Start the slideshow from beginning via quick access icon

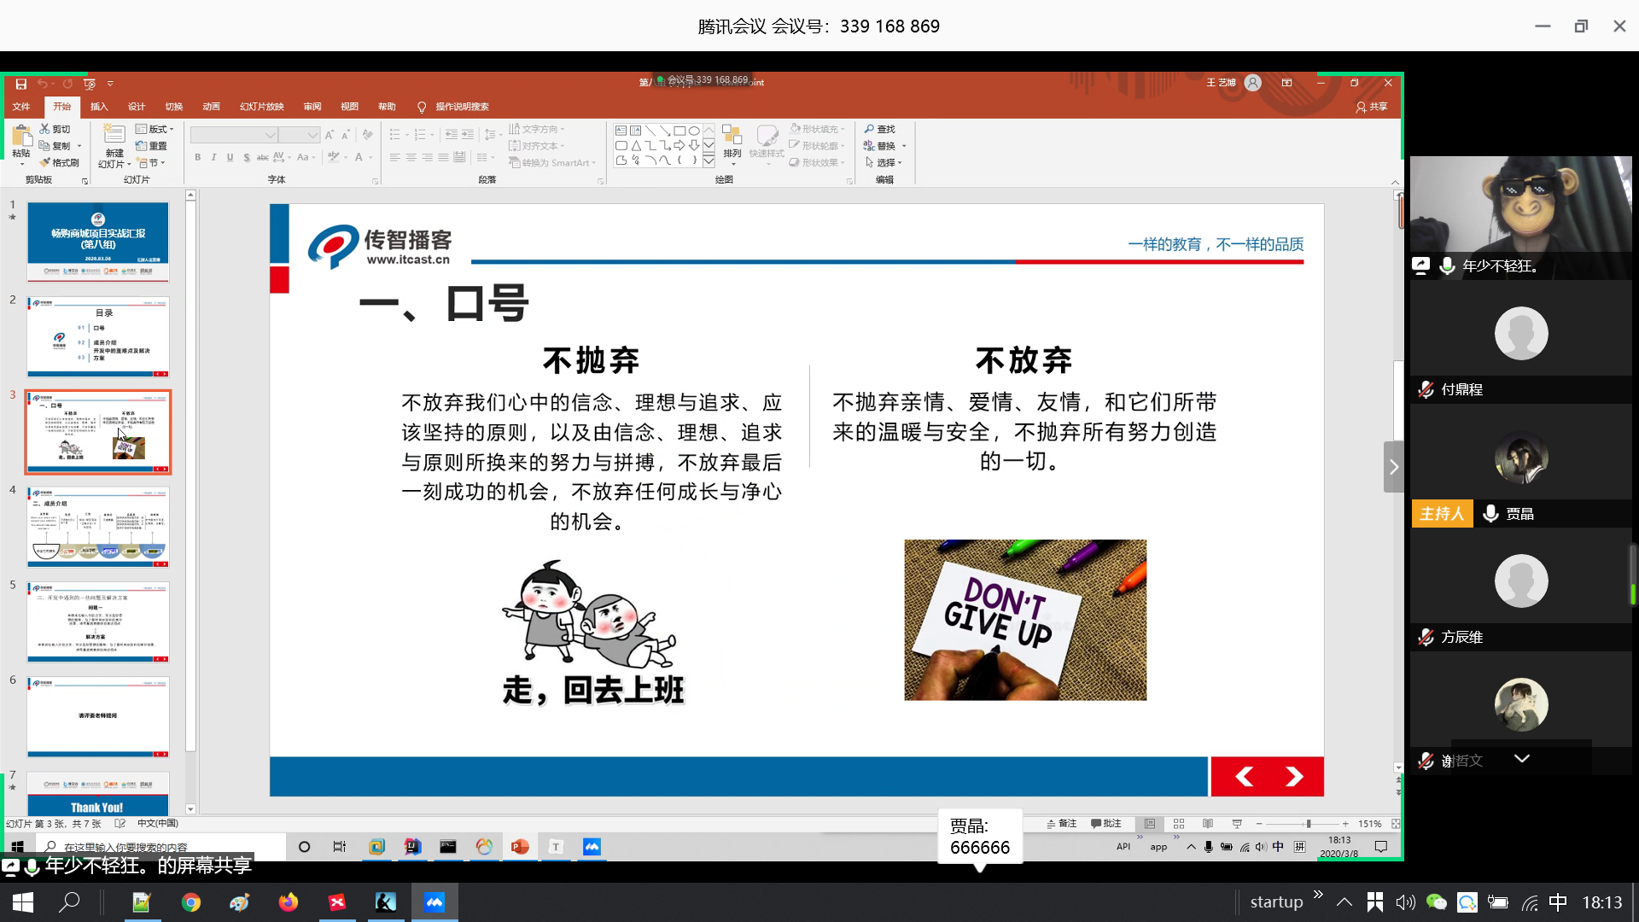[90, 84]
